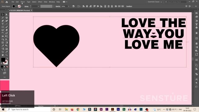Switch to Color fill mode

click(x=2, y=67)
